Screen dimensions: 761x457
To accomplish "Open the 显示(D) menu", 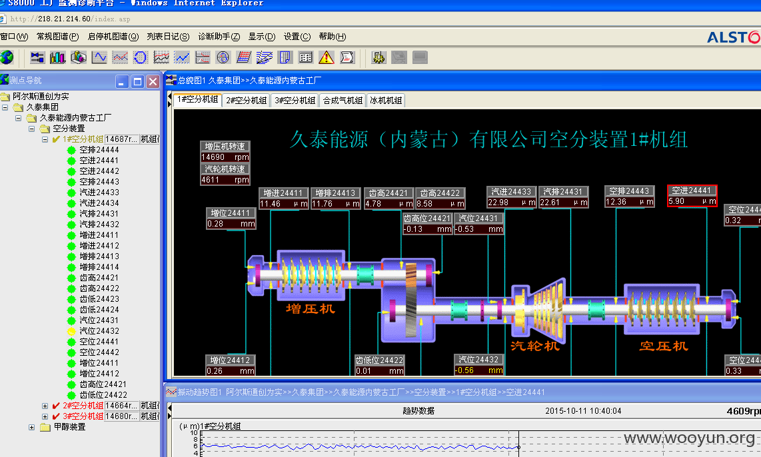I will tap(262, 37).
